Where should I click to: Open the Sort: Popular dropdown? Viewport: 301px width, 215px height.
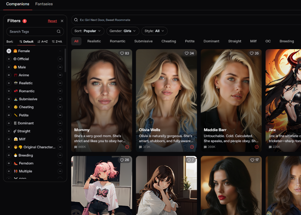click(88, 31)
